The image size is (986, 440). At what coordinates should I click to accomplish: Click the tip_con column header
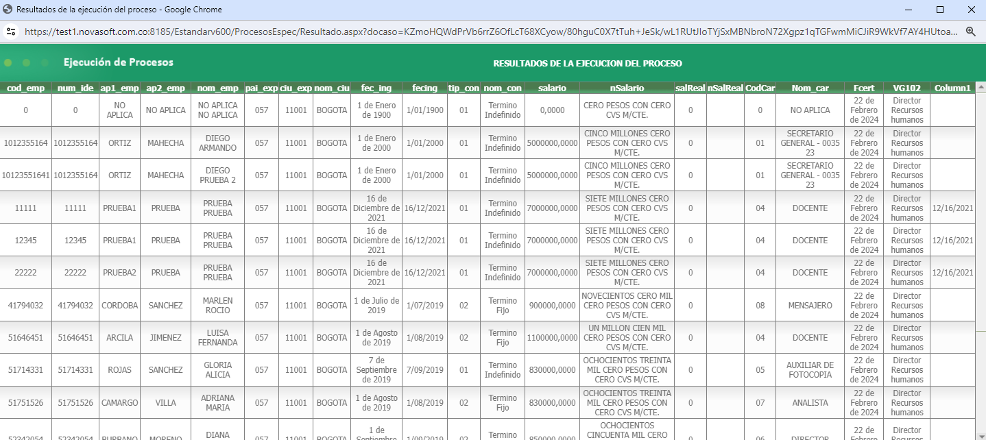click(x=464, y=88)
